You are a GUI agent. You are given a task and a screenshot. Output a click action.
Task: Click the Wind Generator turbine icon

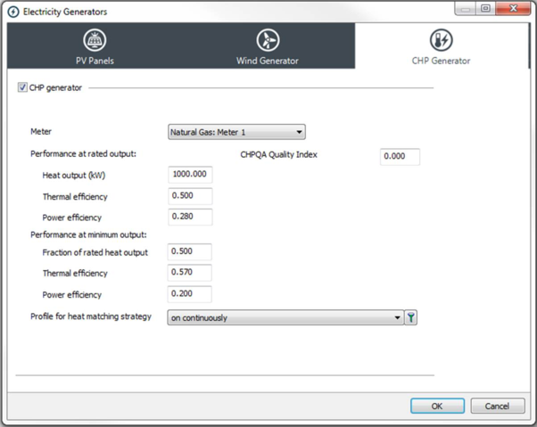click(268, 40)
